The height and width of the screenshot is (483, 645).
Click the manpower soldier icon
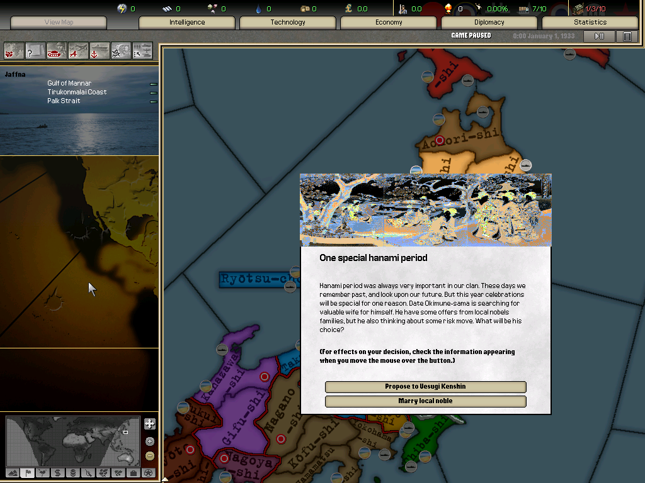click(403, 9)
